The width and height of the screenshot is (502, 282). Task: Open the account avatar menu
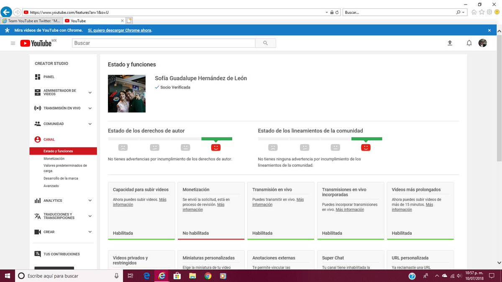click(483, 43)
